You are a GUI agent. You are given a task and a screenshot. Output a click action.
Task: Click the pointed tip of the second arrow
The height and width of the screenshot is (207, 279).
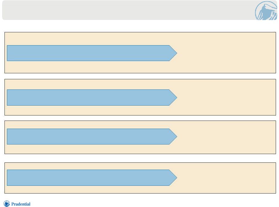(174, 98)
